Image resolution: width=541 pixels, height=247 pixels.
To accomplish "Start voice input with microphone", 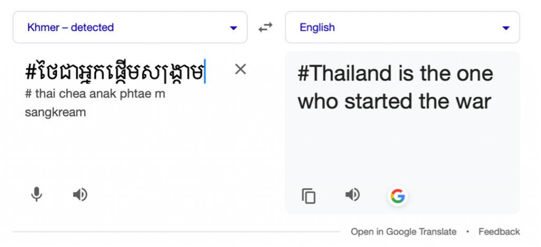I will point(36,195).
